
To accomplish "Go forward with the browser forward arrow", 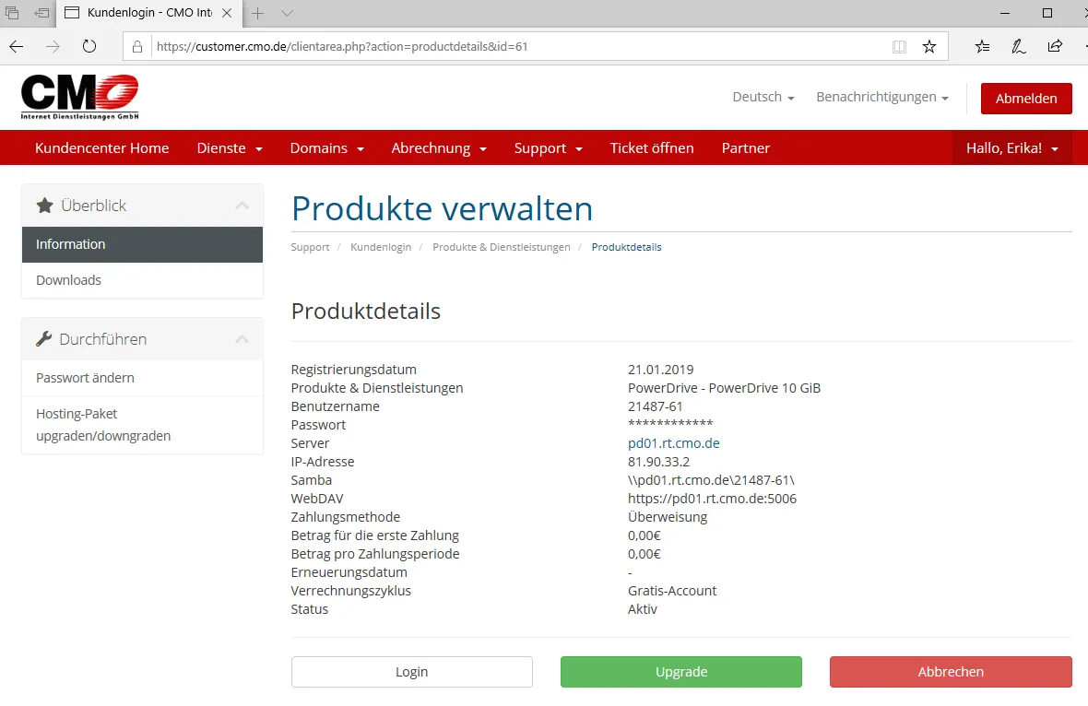I will coord(53,46).
